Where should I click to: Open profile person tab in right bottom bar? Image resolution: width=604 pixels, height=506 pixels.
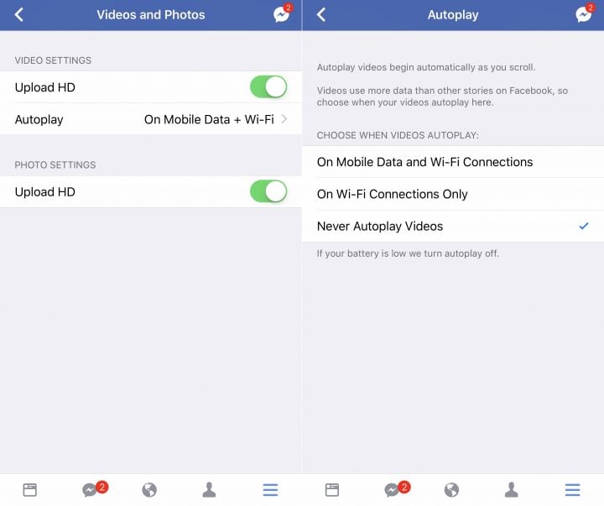point(512,489)
